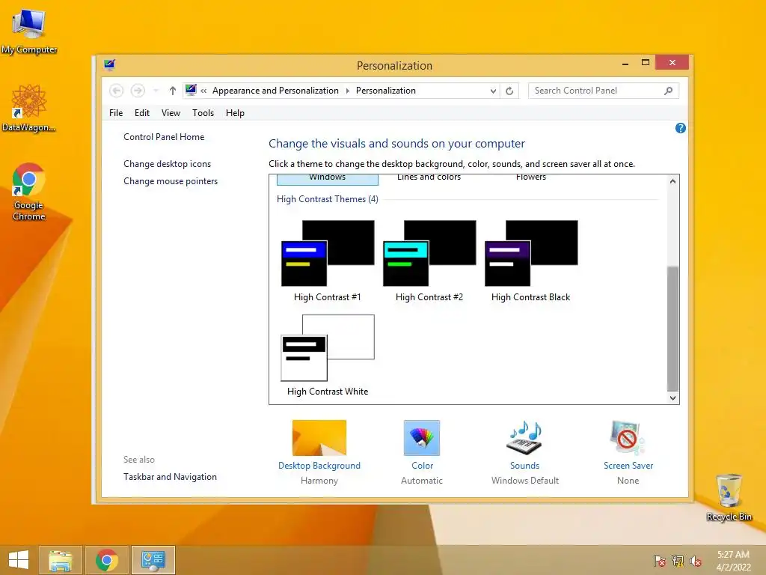
Task: Open Google Chrome desktop shortcut
Action: point(29,192)
